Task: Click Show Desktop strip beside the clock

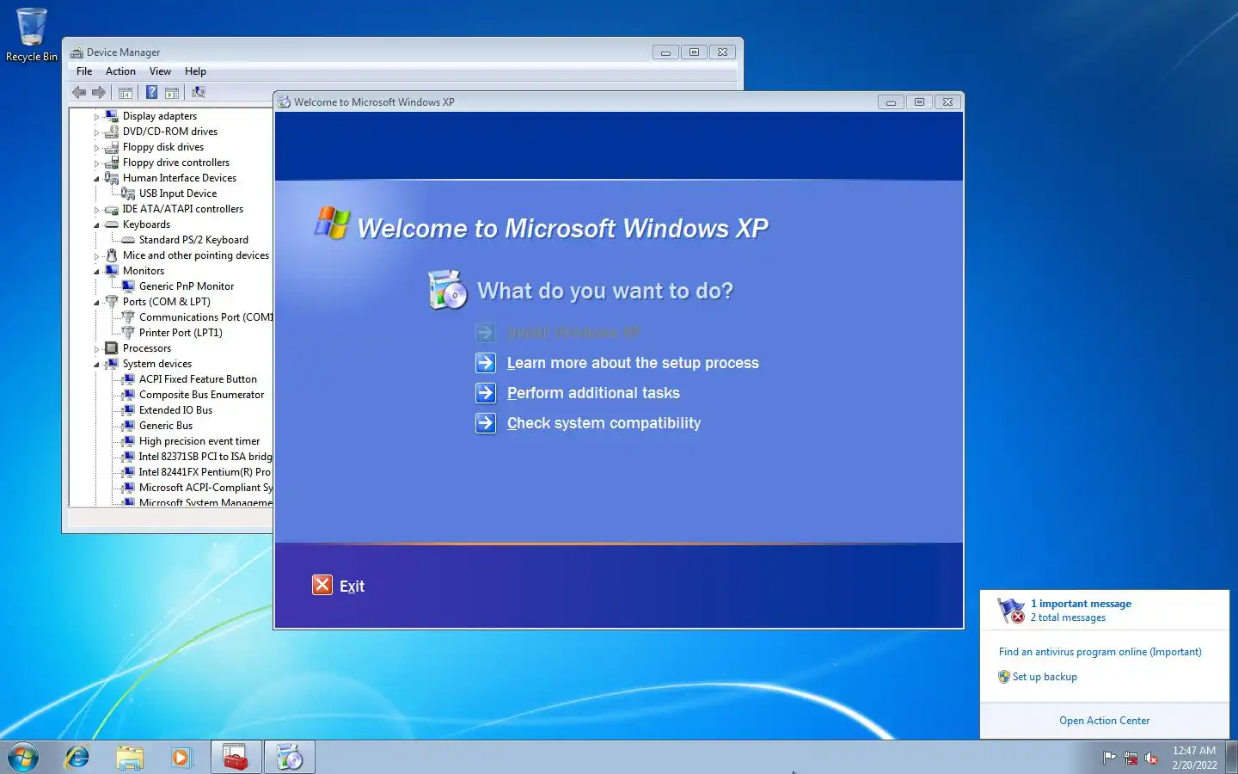Action: tap(1231, 757)
